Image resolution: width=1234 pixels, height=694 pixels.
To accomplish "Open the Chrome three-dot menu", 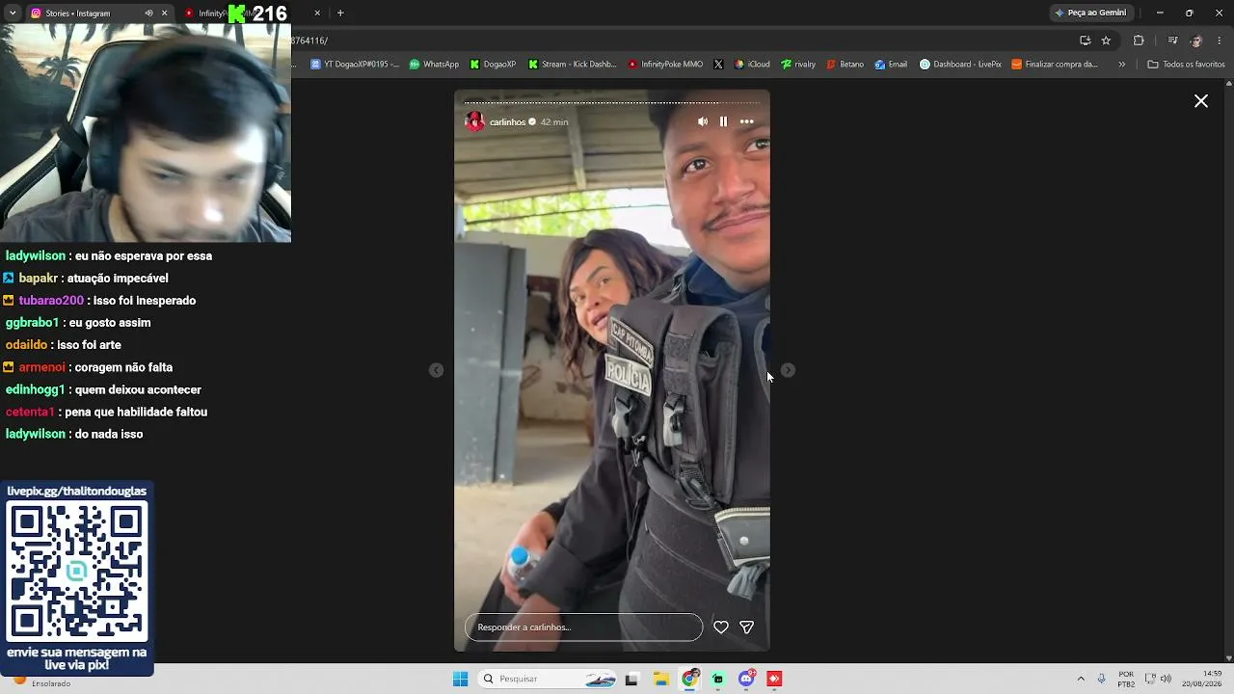I will (x=1221, y=40).
